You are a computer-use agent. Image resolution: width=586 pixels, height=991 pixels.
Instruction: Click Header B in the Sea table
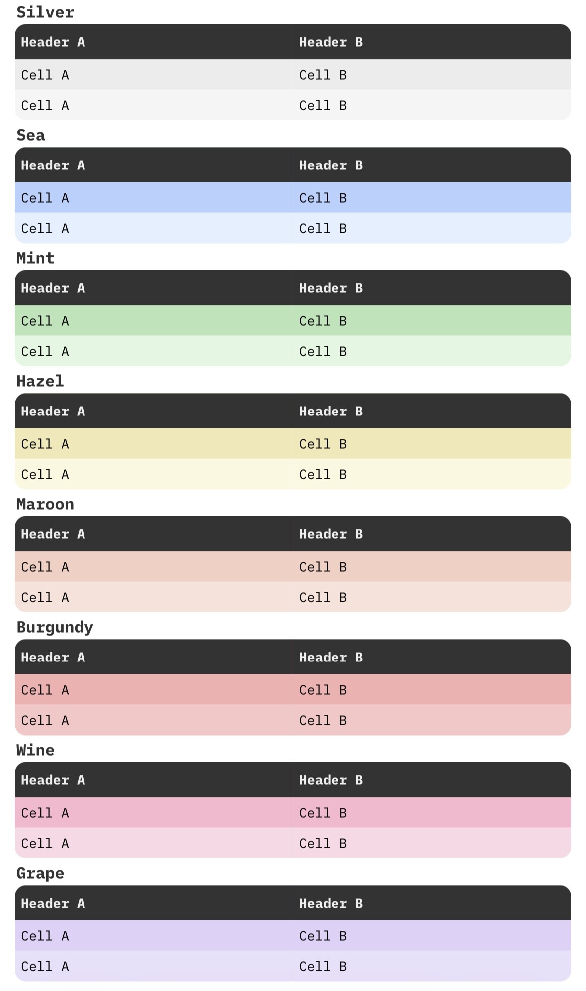(331, 165)
